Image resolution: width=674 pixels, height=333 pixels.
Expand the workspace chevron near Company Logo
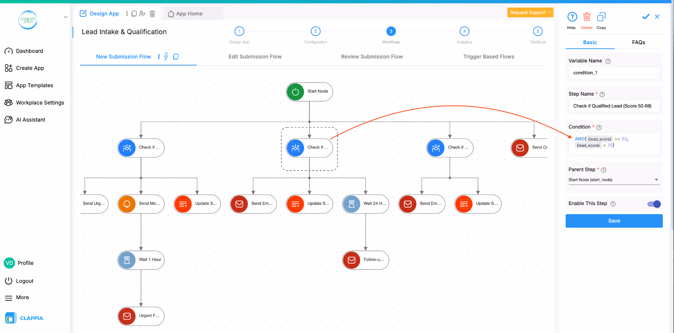coord(65,17)
